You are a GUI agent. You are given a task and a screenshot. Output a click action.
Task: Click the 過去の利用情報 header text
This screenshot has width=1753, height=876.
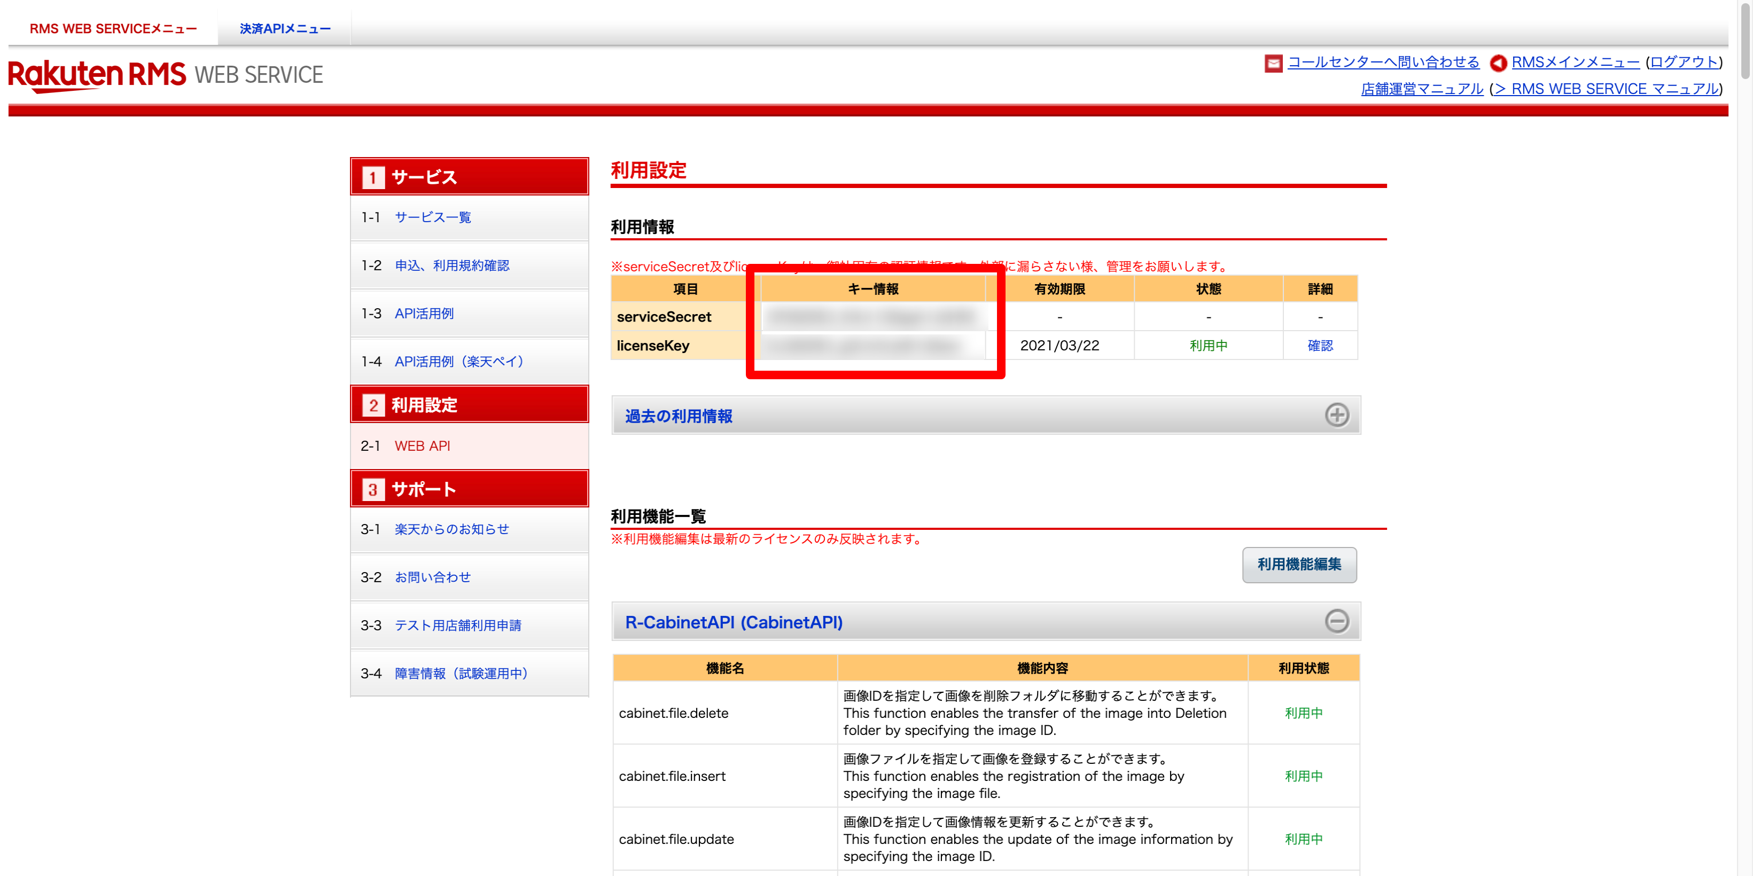(x=679, y=416)
